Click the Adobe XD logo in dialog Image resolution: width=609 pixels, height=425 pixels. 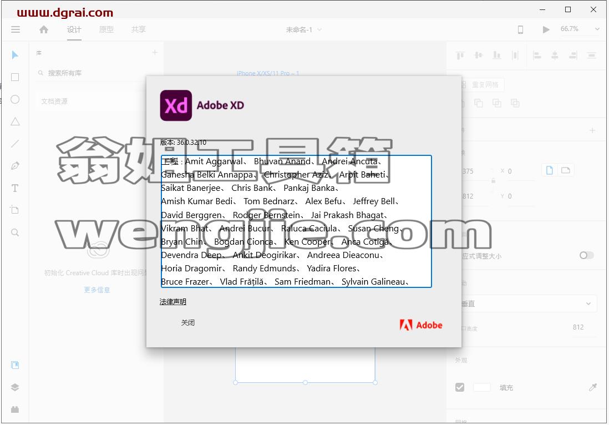click(x=176, y=105)
